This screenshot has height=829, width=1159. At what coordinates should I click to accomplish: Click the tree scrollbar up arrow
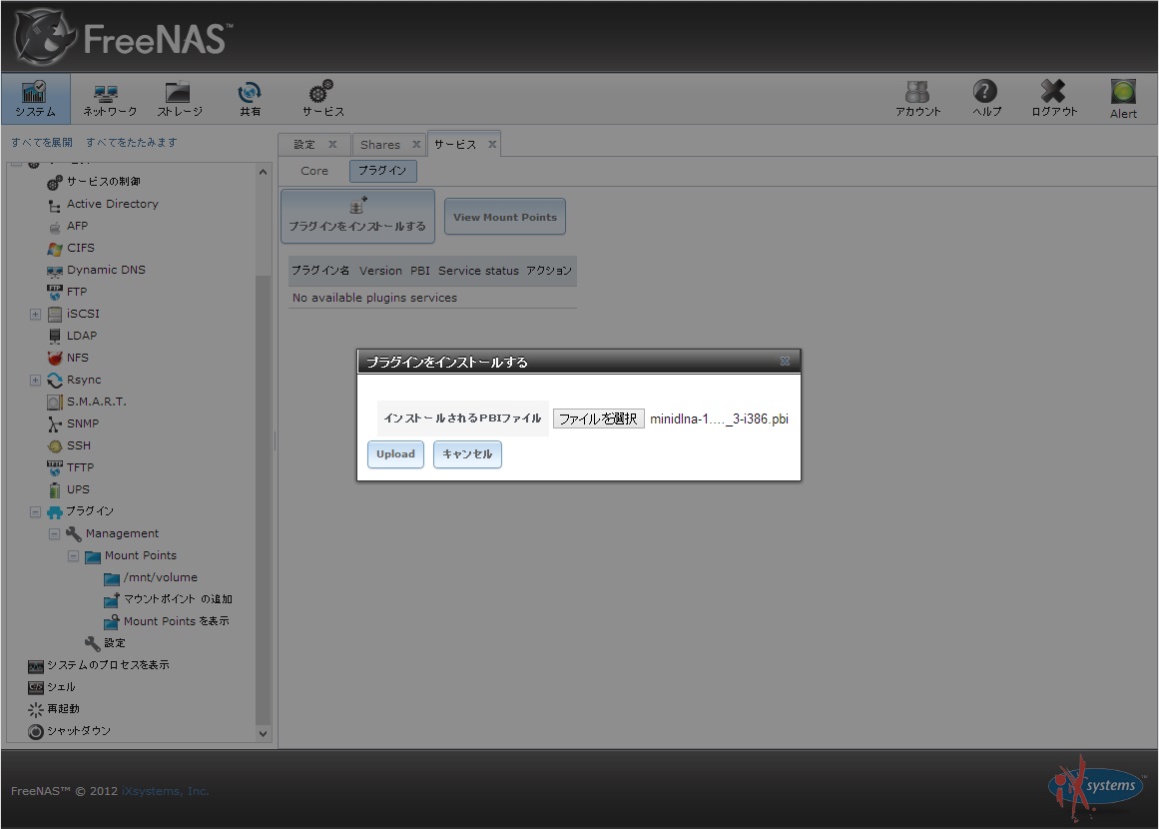pyautogui.click(x=263, y=172)
